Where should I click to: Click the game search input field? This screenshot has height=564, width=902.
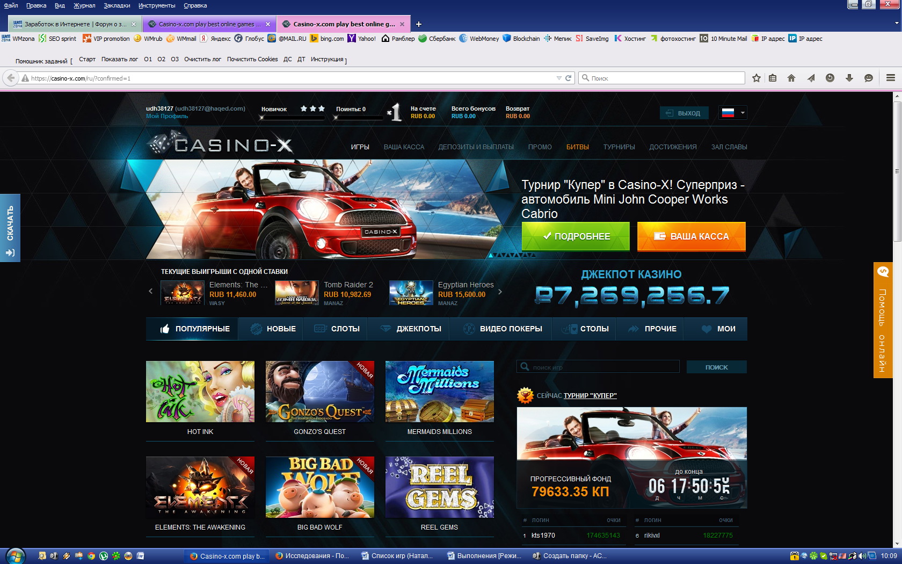598,367
